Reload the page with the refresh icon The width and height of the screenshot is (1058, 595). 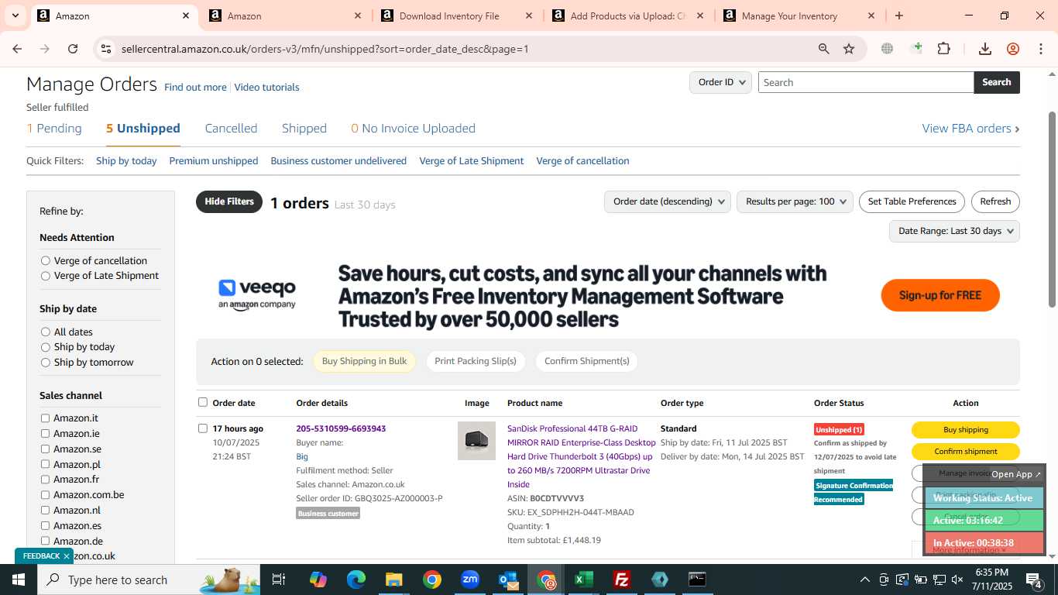click(x=73, y=49)
